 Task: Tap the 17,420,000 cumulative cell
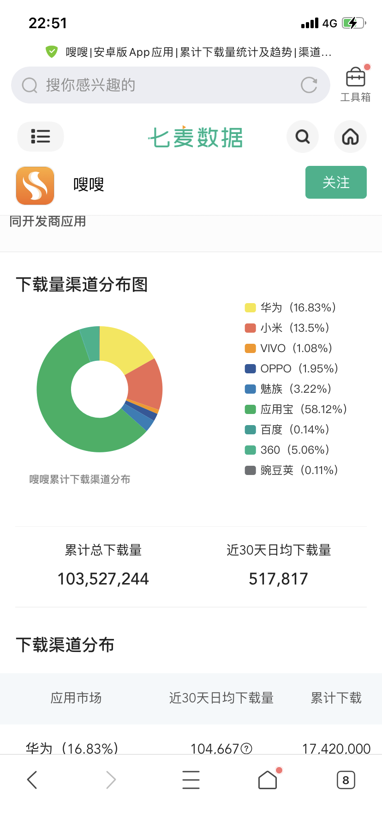pos(336,749)
